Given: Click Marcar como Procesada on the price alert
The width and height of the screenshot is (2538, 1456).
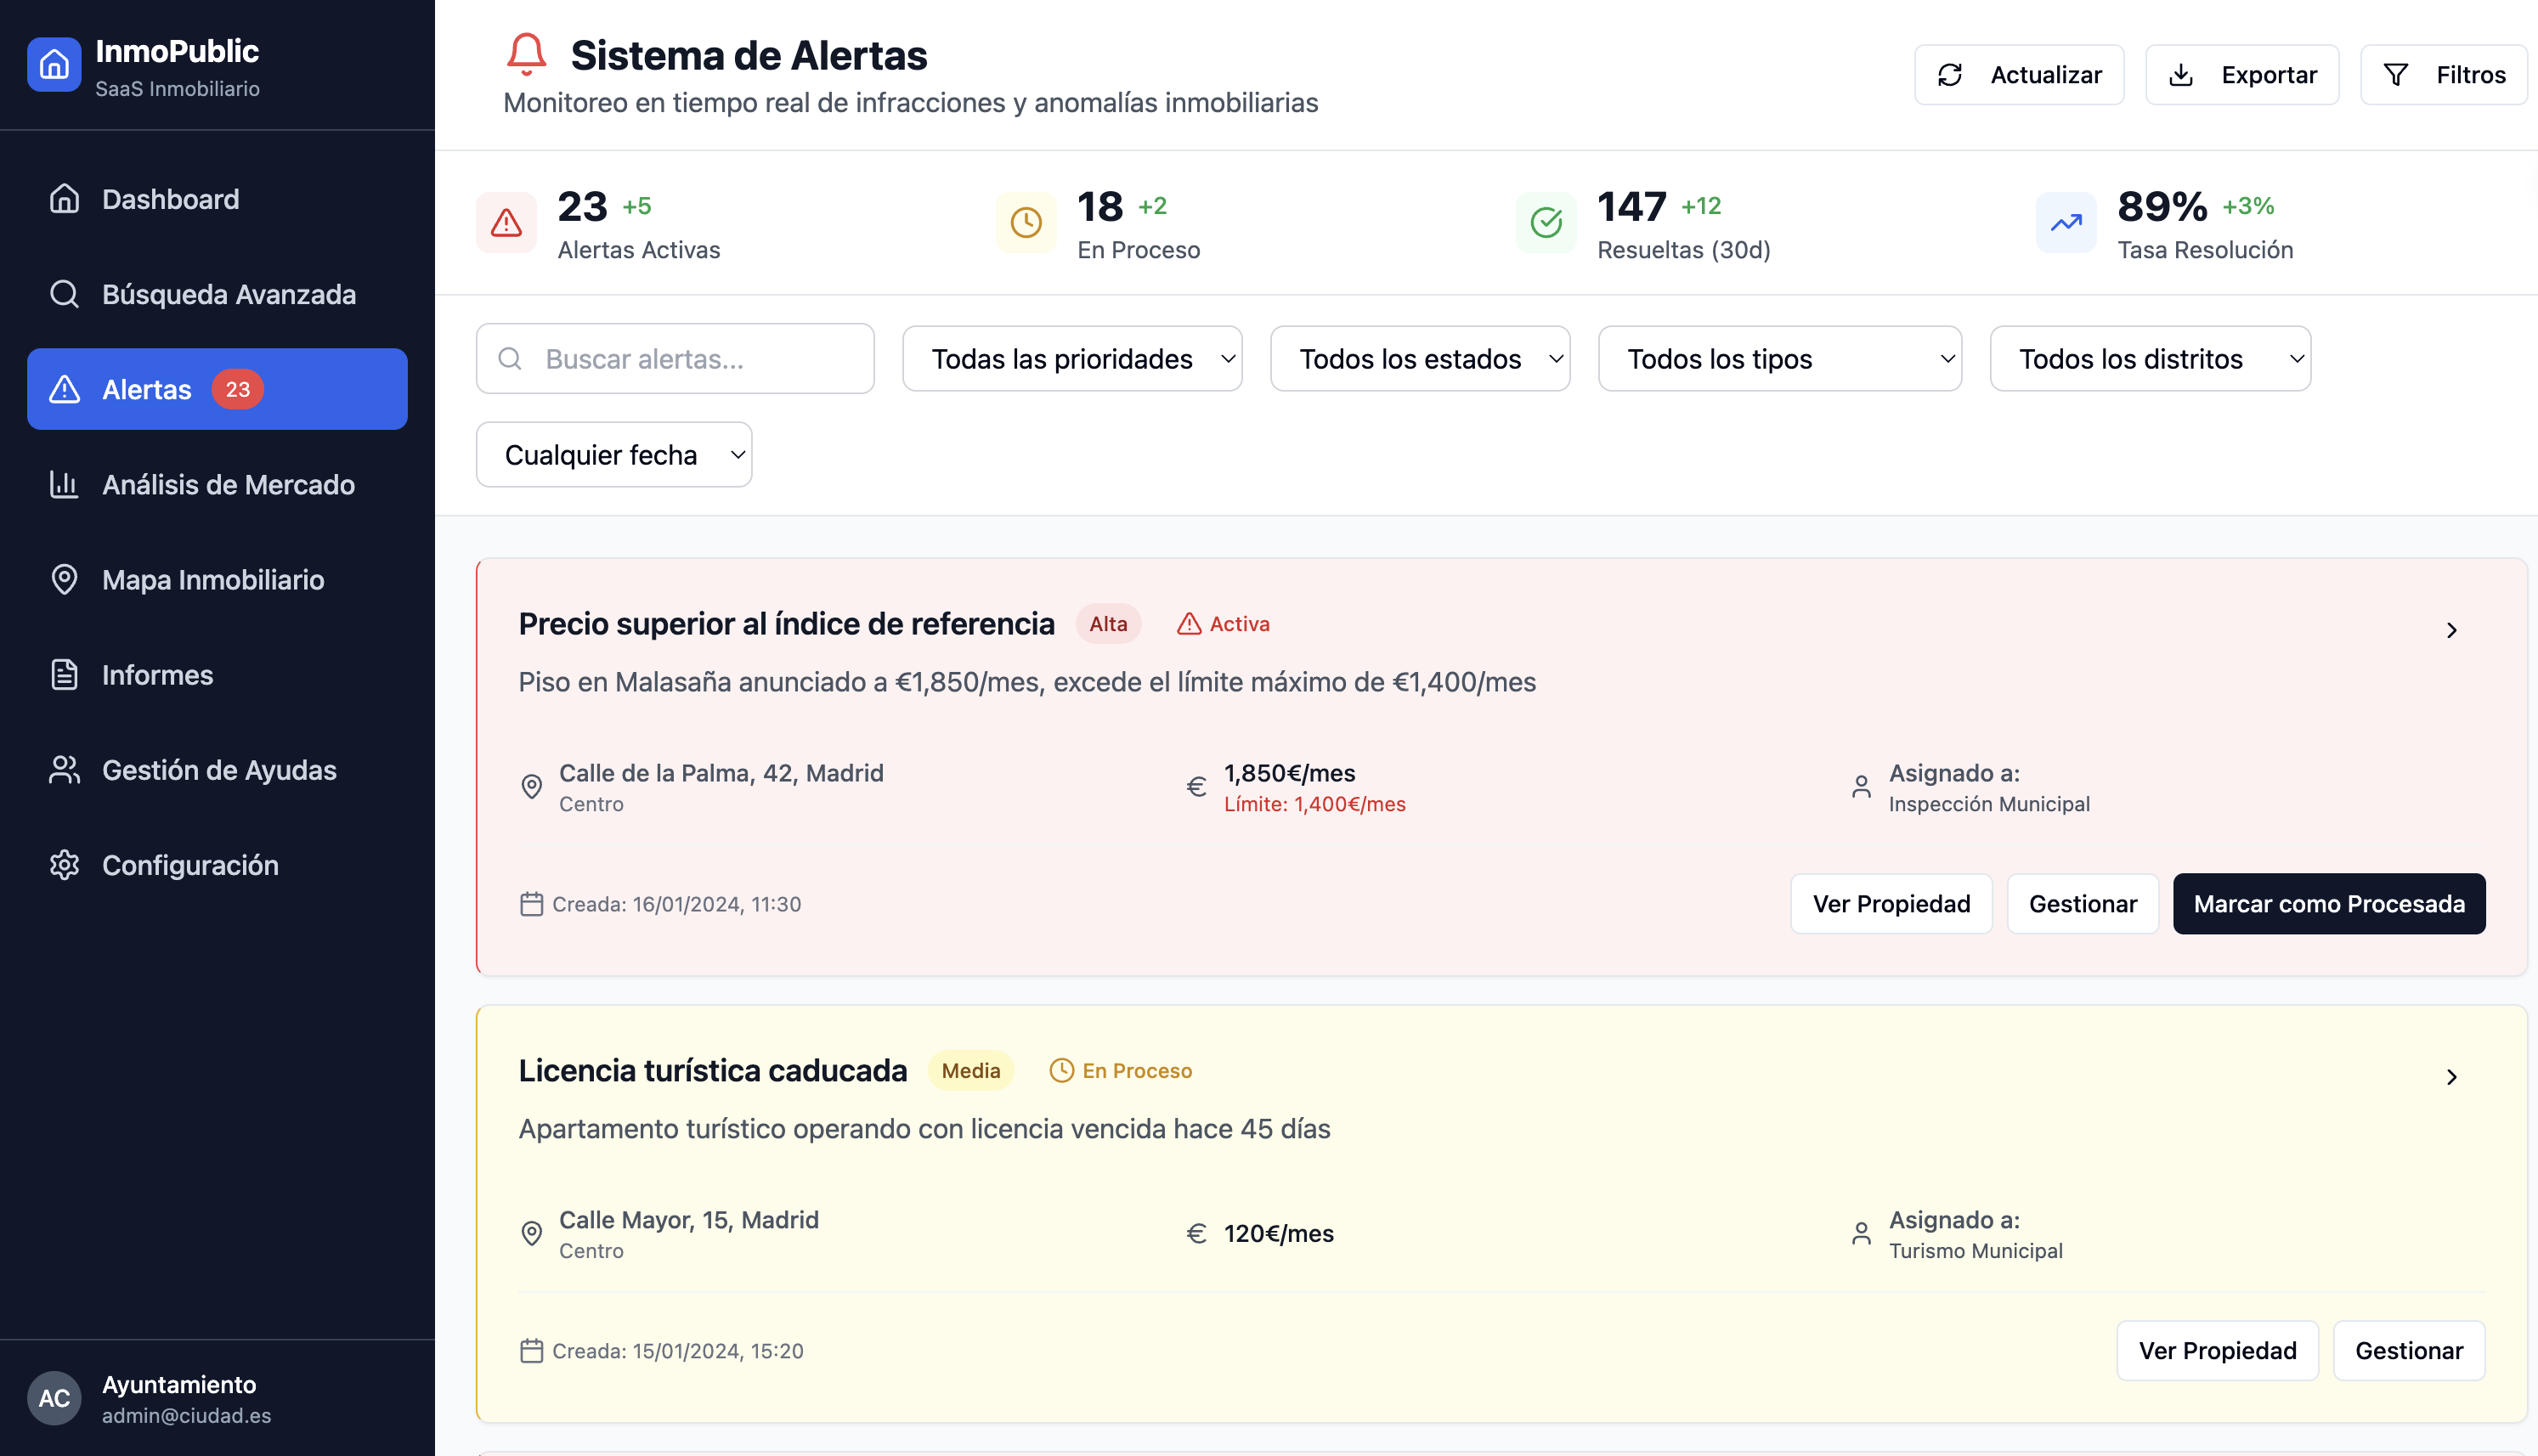Looking at the screenshot, I should (2328, 903).
